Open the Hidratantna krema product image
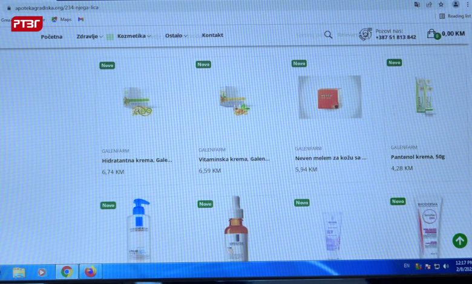Screen dimensions: 472x284 point(138,102)
